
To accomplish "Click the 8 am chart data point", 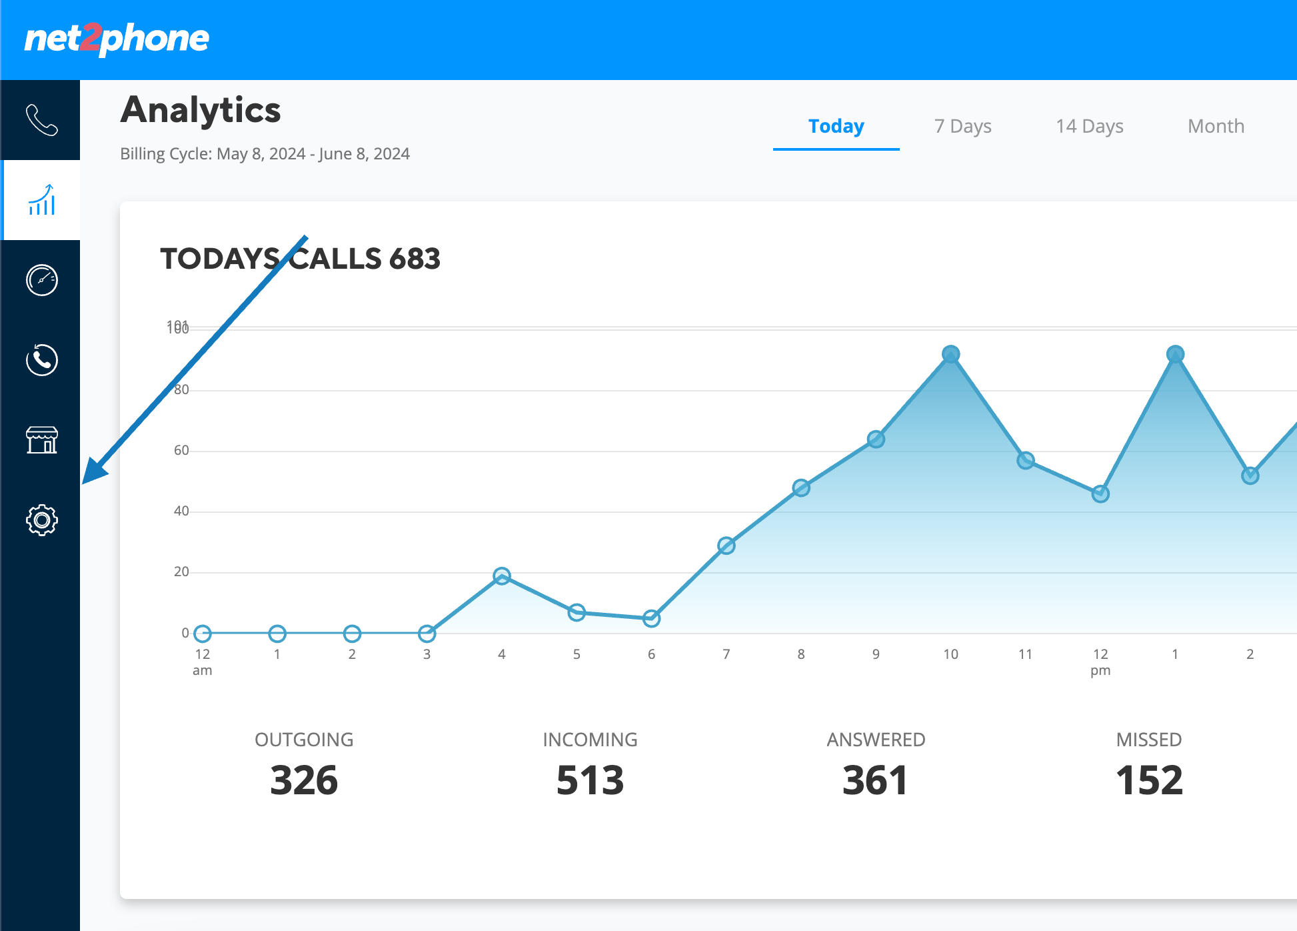I will pos(801,488).
